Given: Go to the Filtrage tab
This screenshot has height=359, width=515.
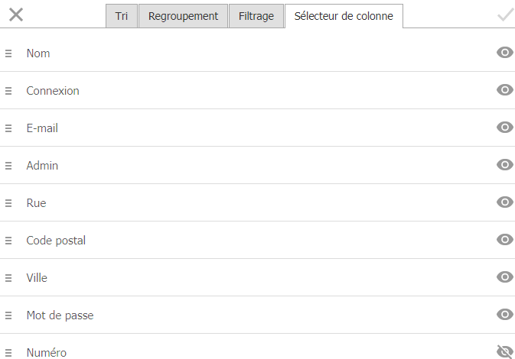Looking at the screenshot, I should click(x=256, y=16).
